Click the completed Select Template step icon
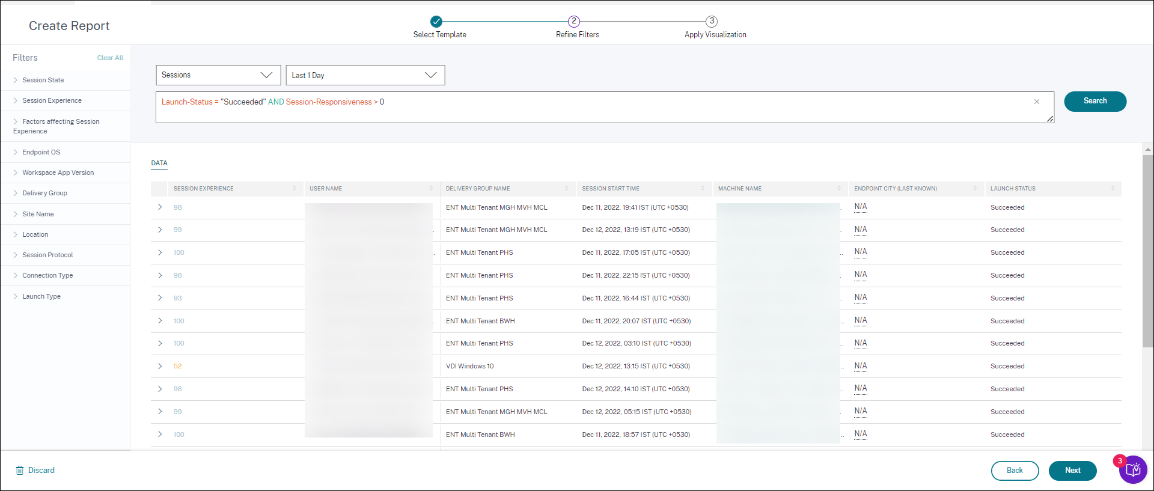Viewport: 1154px width, 491px height. pos(436,22)
